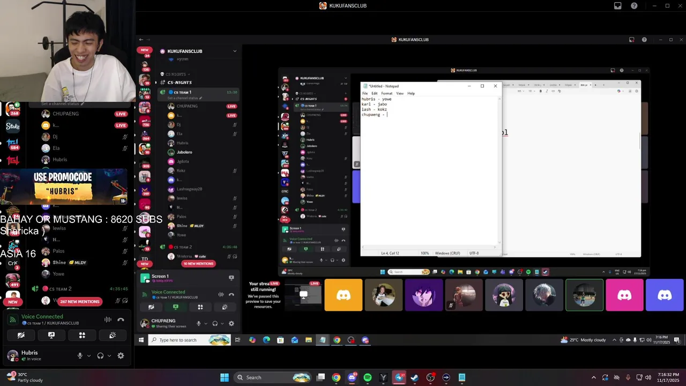Open the Edit menu in the shared Notepad

coord(374,93)
